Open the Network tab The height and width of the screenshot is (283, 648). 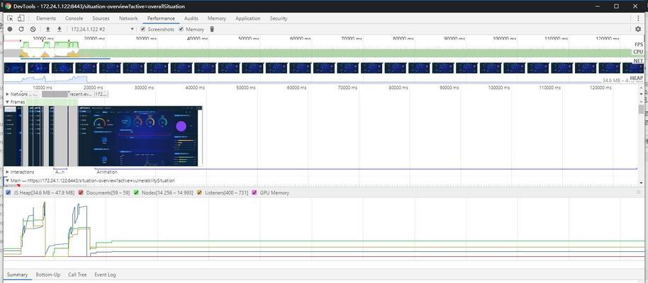(x=128, y=18)
